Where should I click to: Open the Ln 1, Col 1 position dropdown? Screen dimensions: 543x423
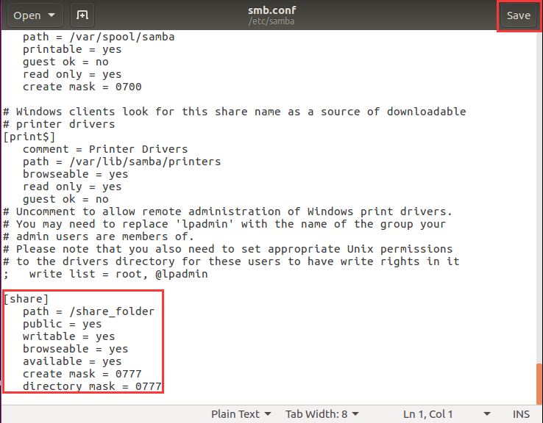click(447, 414)
